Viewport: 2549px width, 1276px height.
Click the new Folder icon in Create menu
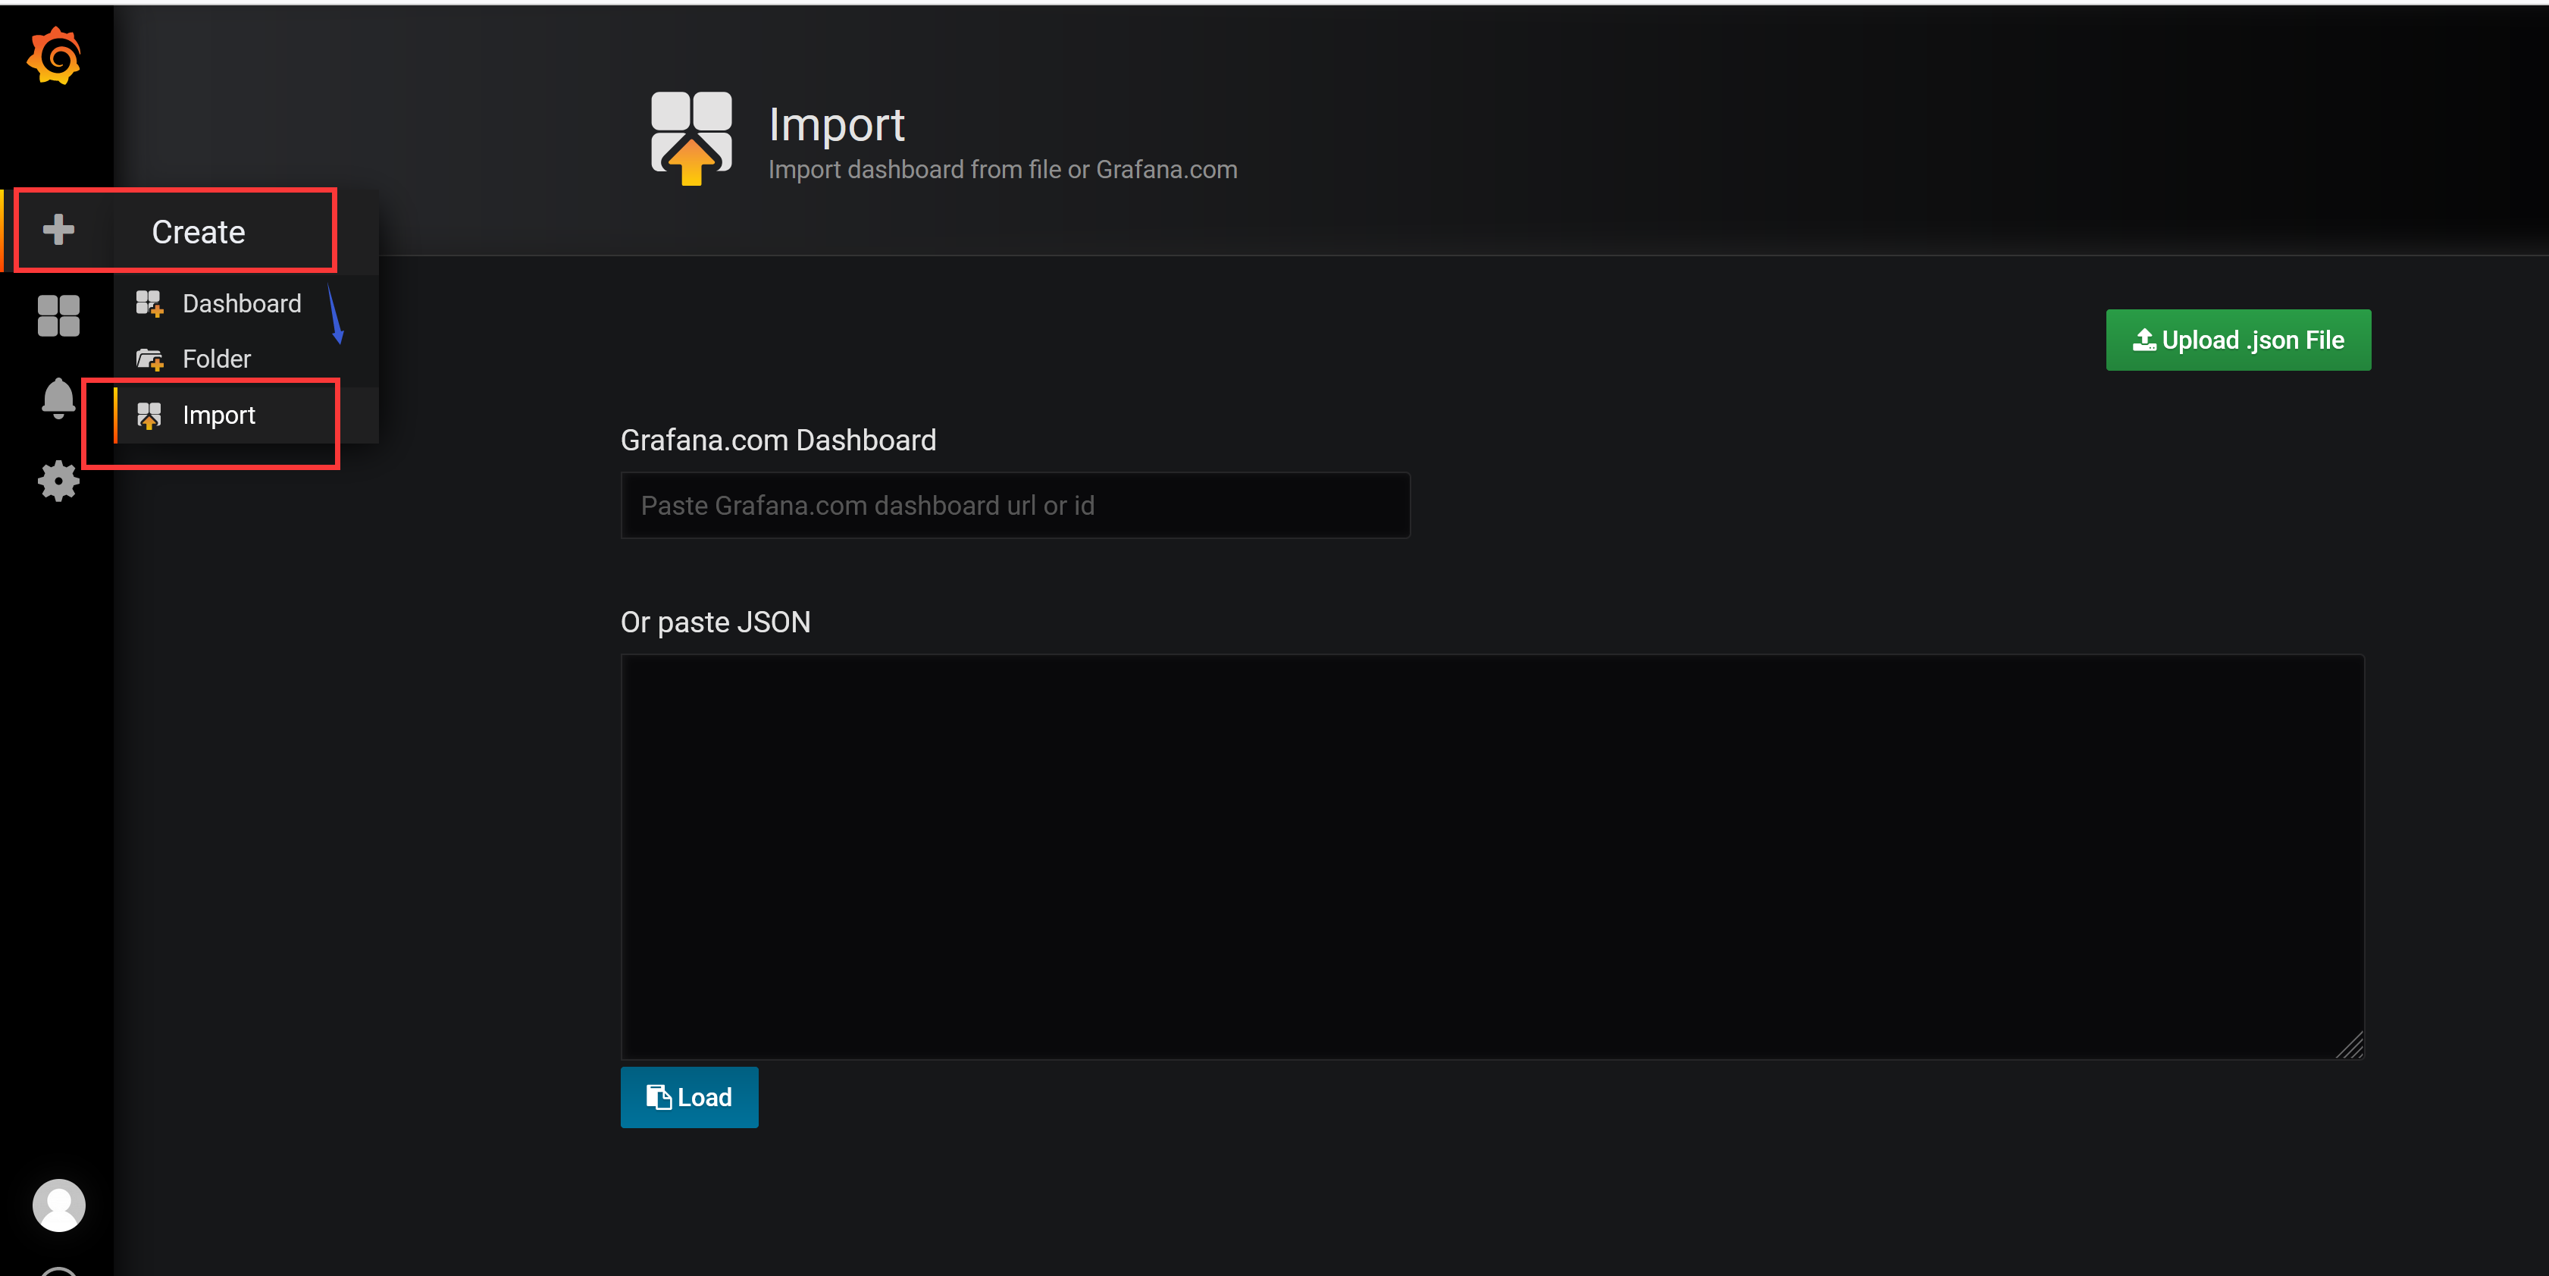pos(149,359)
